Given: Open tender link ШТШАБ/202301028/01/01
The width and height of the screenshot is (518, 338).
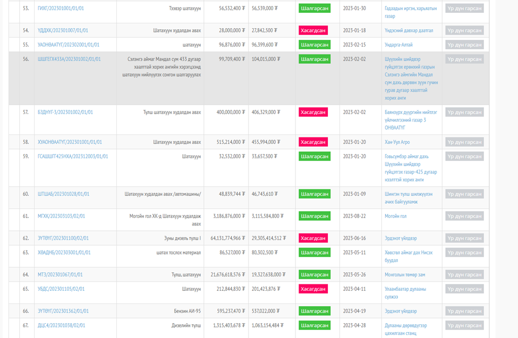Looking at the screenshot, I should click(x=63, y=194).
